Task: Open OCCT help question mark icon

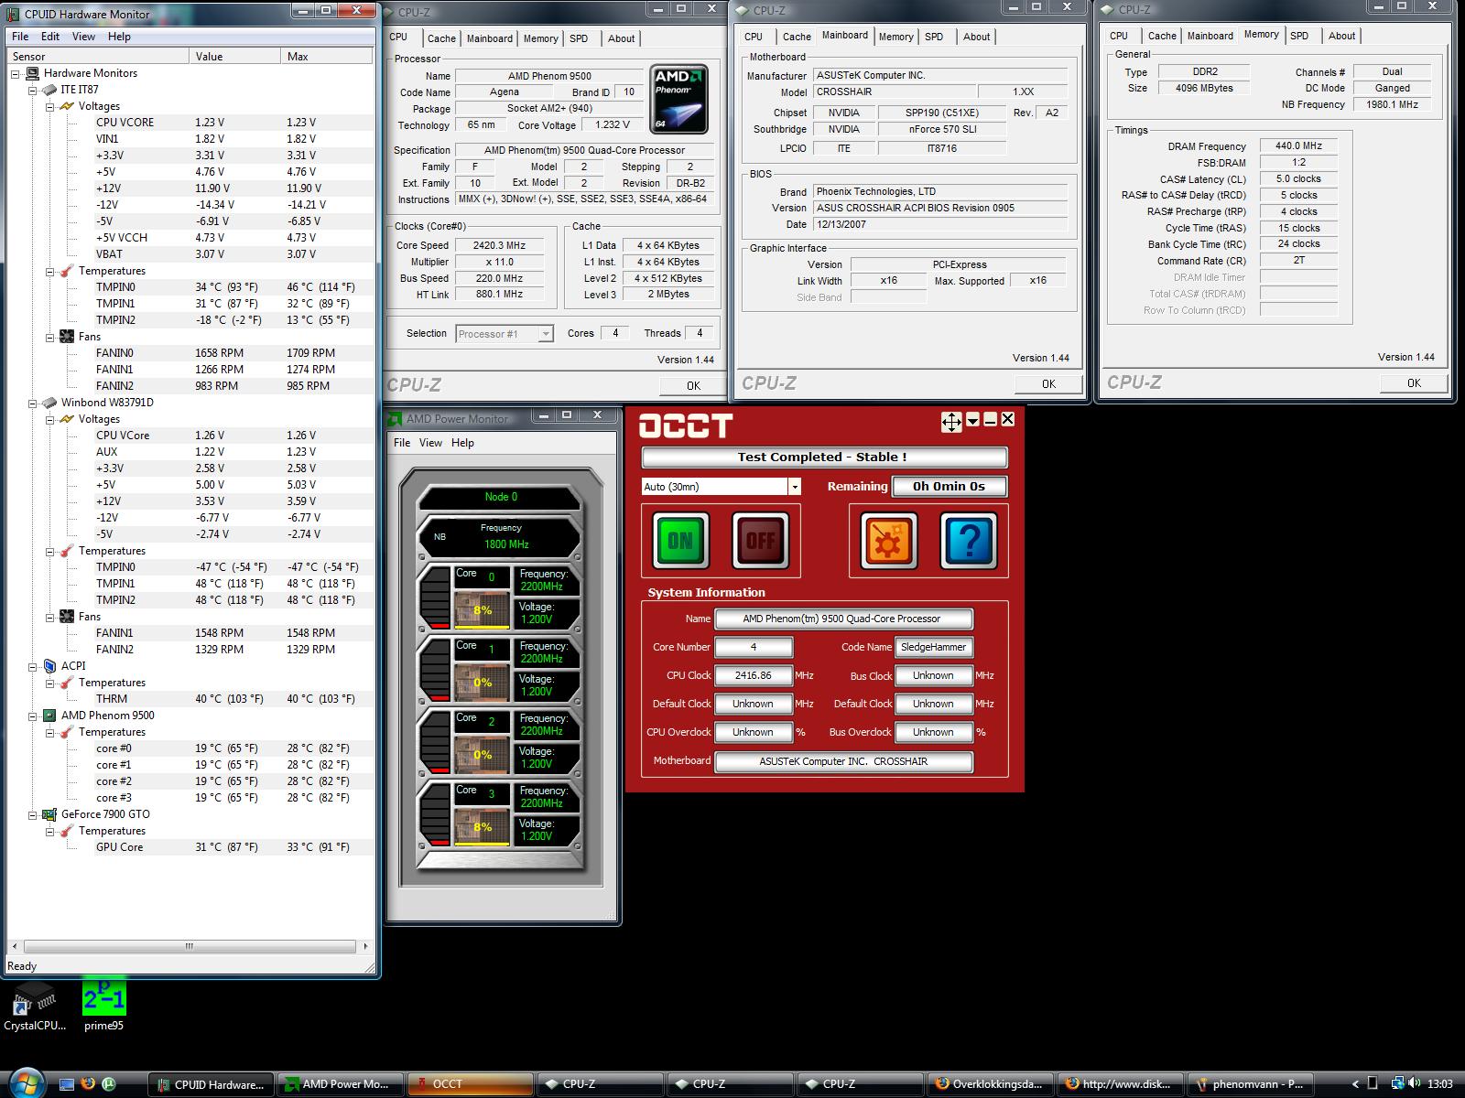Action: click(968, 540)
